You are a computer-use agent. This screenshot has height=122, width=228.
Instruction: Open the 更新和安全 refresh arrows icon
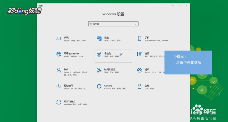(x=59, y=102)
